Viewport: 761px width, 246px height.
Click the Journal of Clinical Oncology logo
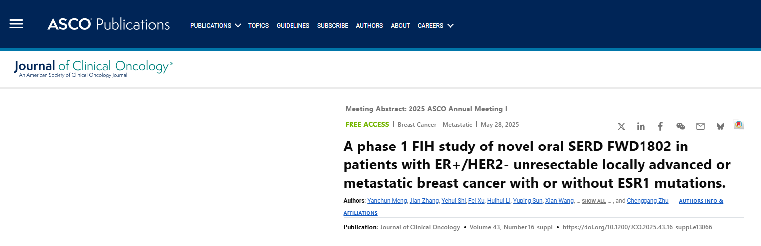point(93,68)
